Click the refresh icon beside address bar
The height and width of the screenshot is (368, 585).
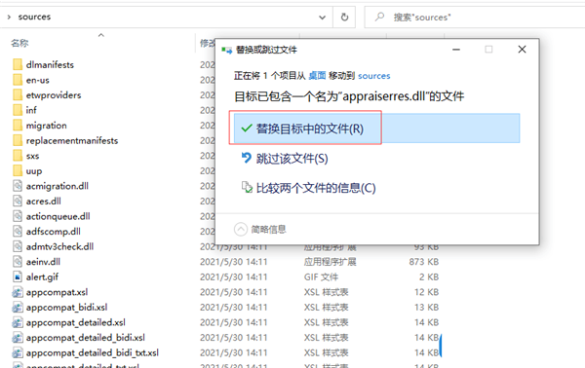click(344, 18)
